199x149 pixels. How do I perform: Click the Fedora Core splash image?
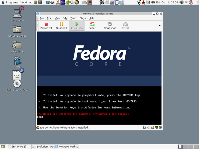click(99, 59)
